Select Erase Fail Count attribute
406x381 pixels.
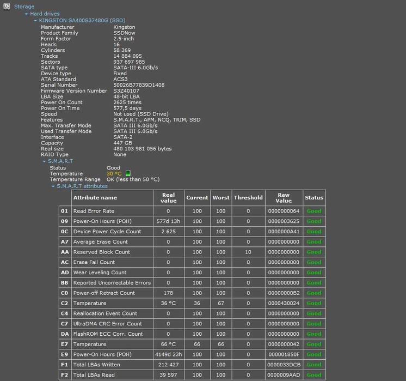pyautogui.click(x=94, y=262)
